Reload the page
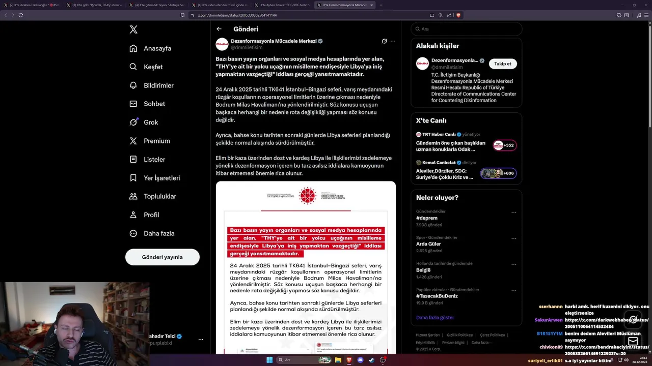 pyautogui.click(x=21, y=15)
